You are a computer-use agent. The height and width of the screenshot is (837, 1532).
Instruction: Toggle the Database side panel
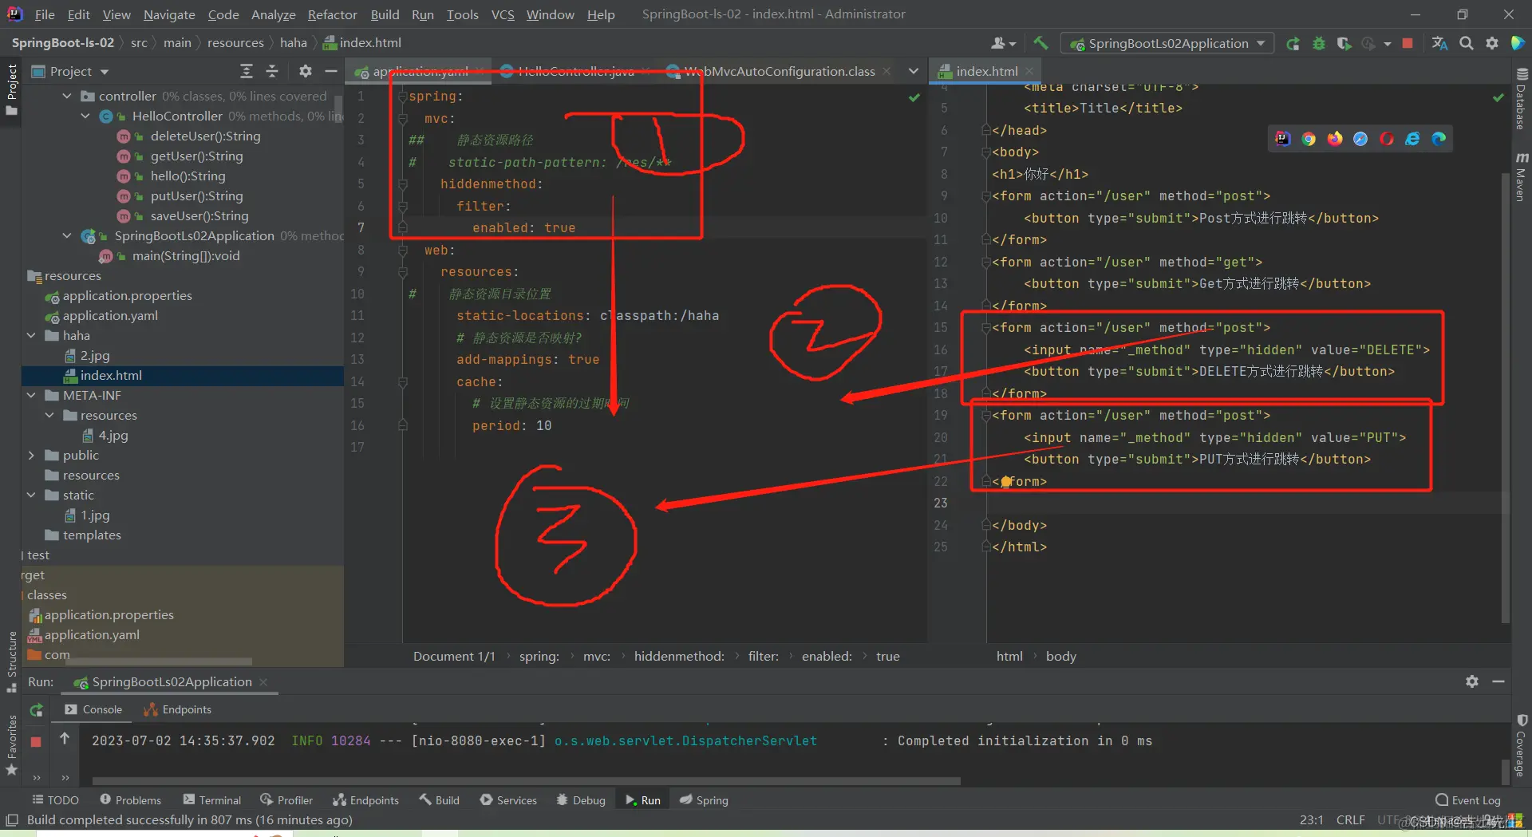click(x=1522, y=99)
